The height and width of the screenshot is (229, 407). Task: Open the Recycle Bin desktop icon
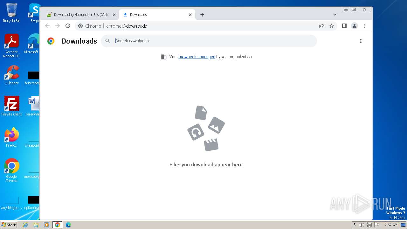pyautogui.click(x=11, y=13)
